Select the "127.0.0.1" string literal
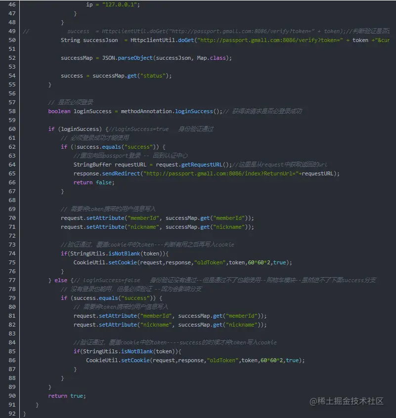The image size is (396, 418). coord(120,4)
